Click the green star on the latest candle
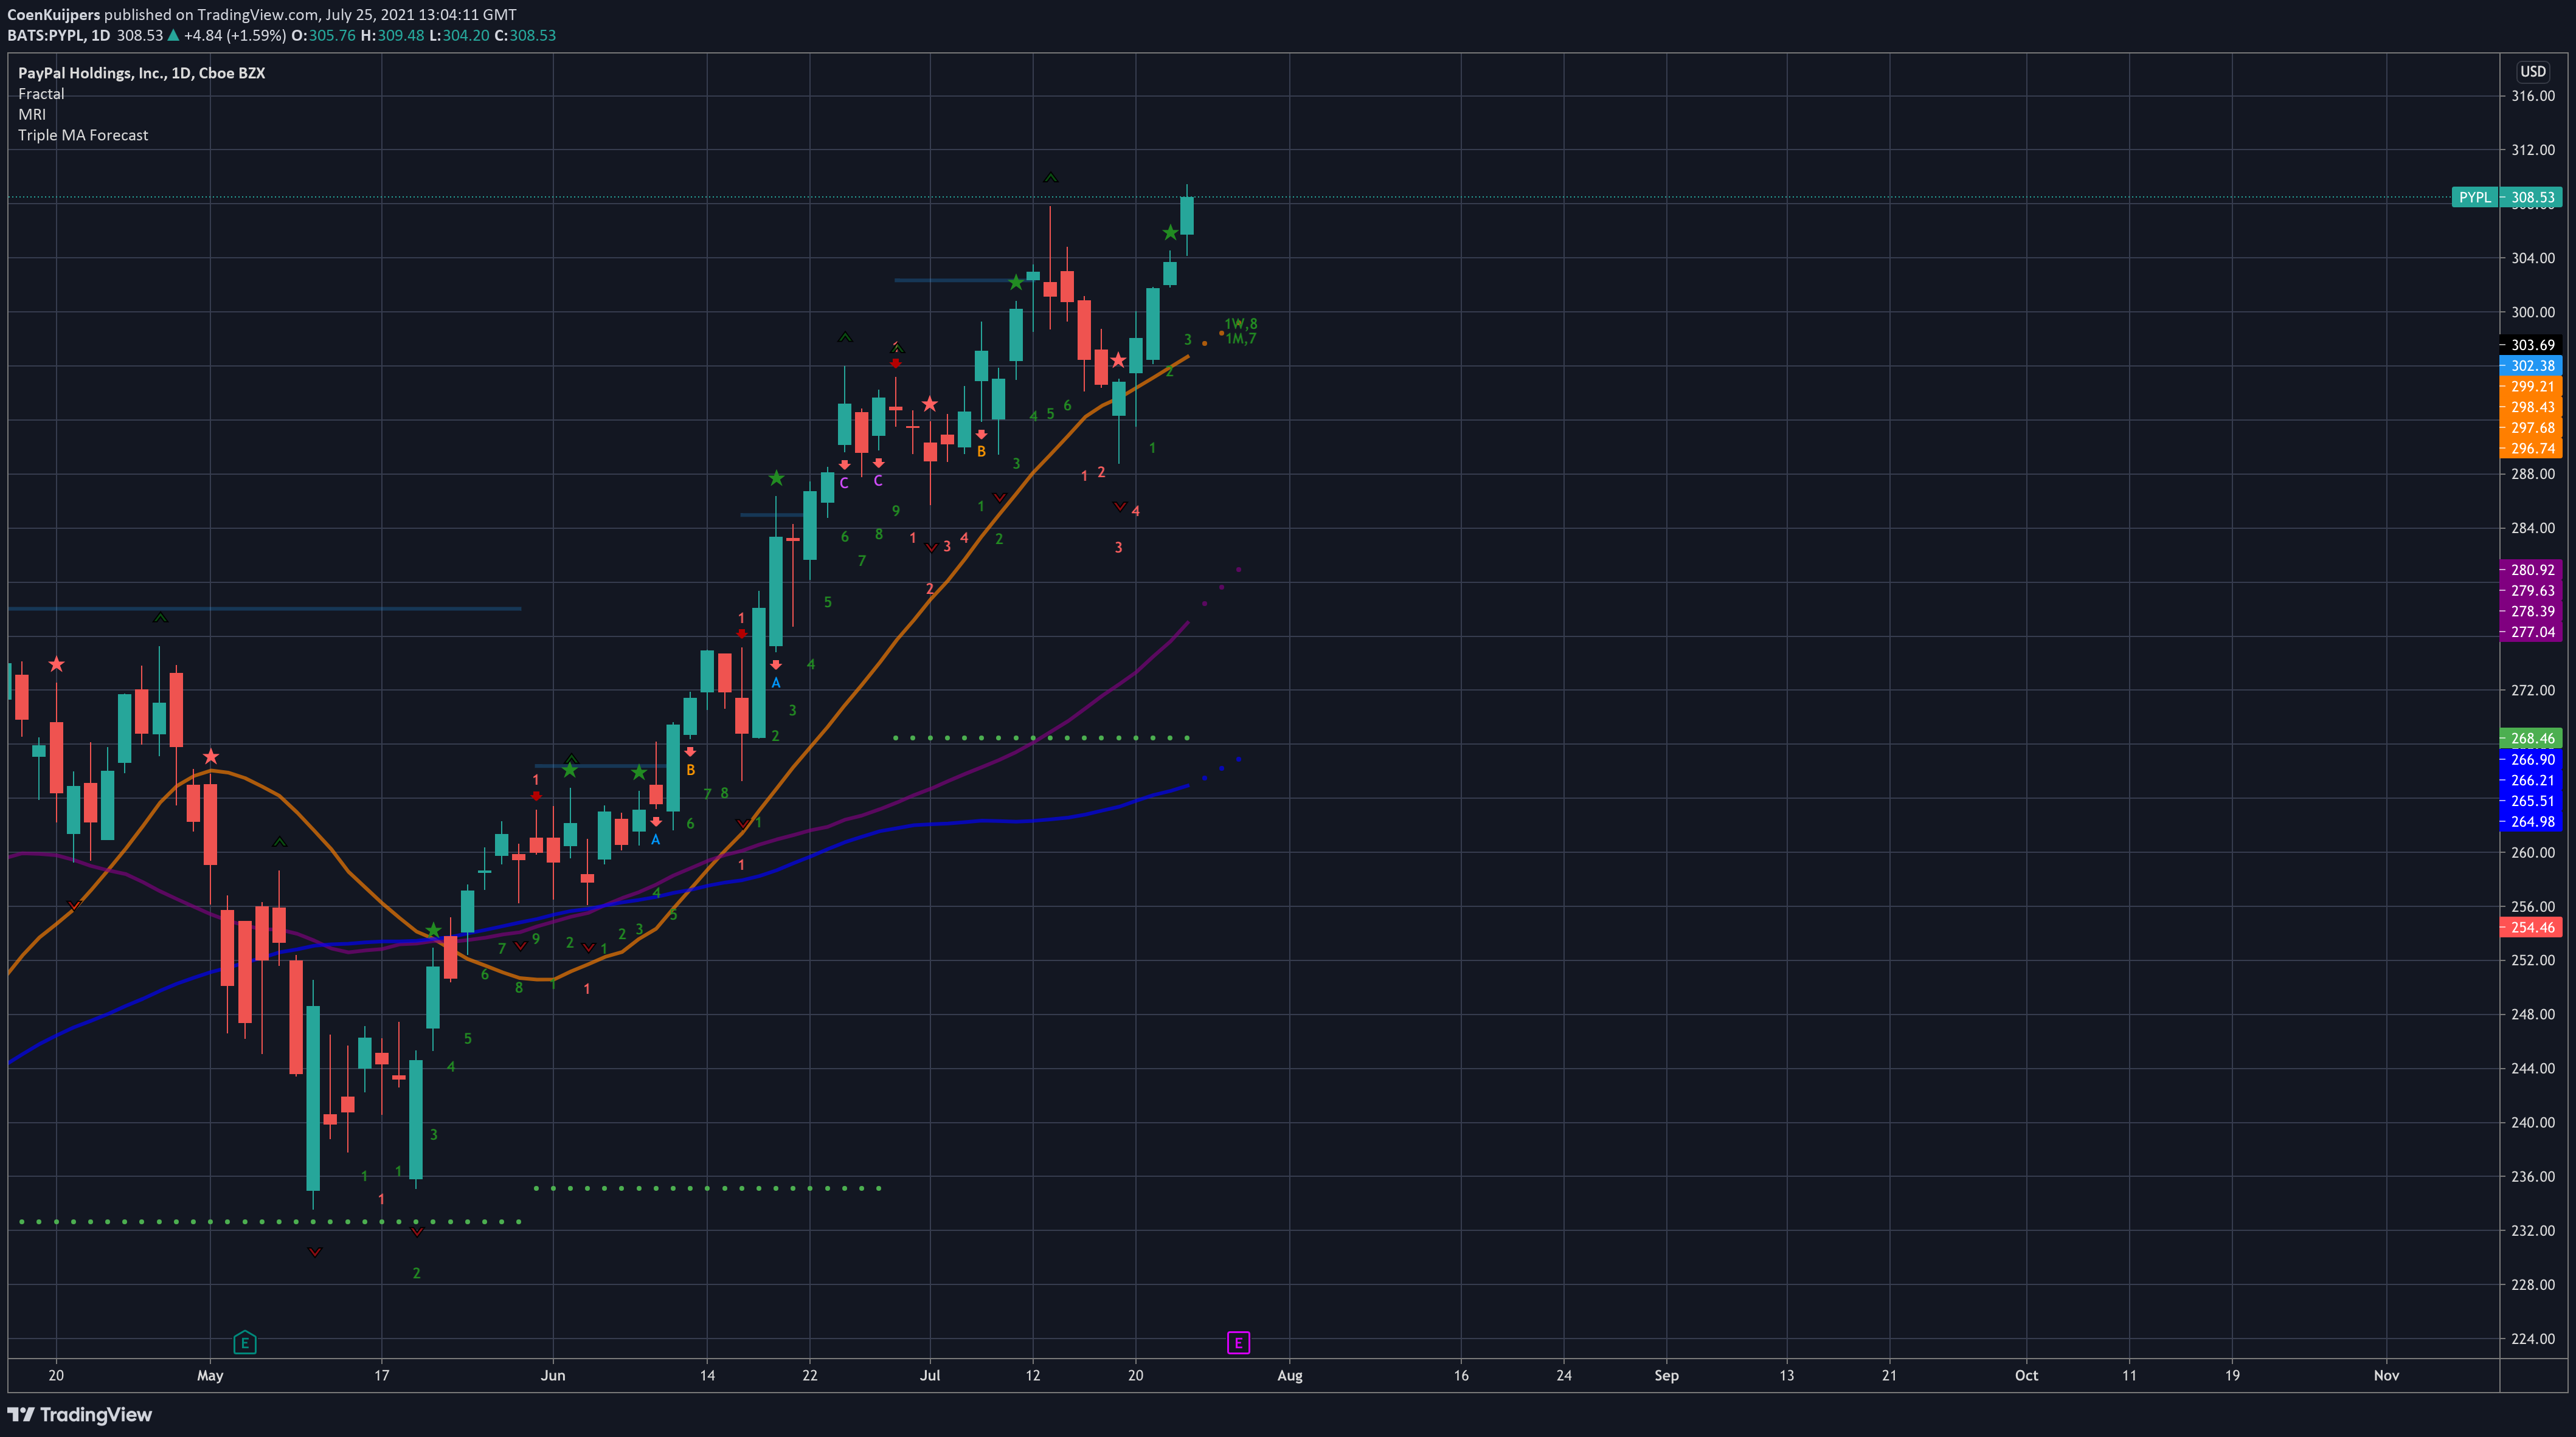This screenshot has width=2576, height=1437. [x=1170, y=233]
